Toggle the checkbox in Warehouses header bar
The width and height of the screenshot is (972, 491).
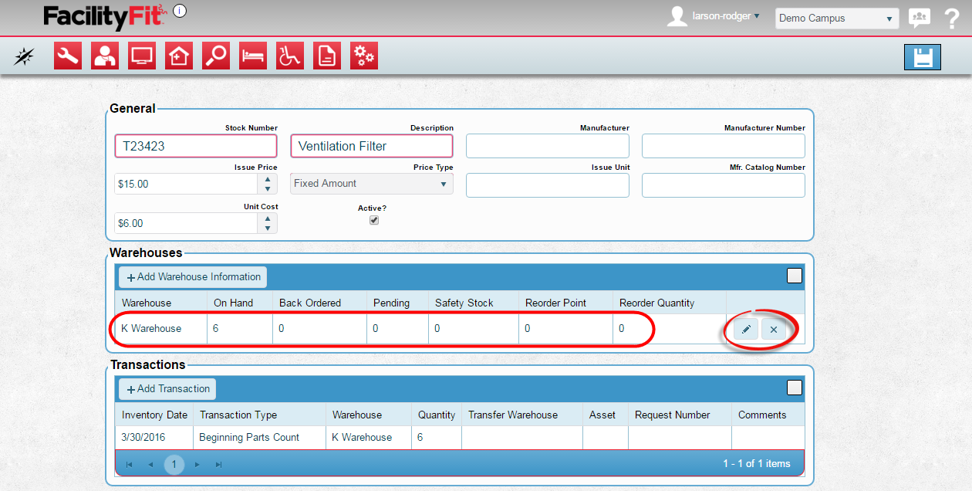794,276
